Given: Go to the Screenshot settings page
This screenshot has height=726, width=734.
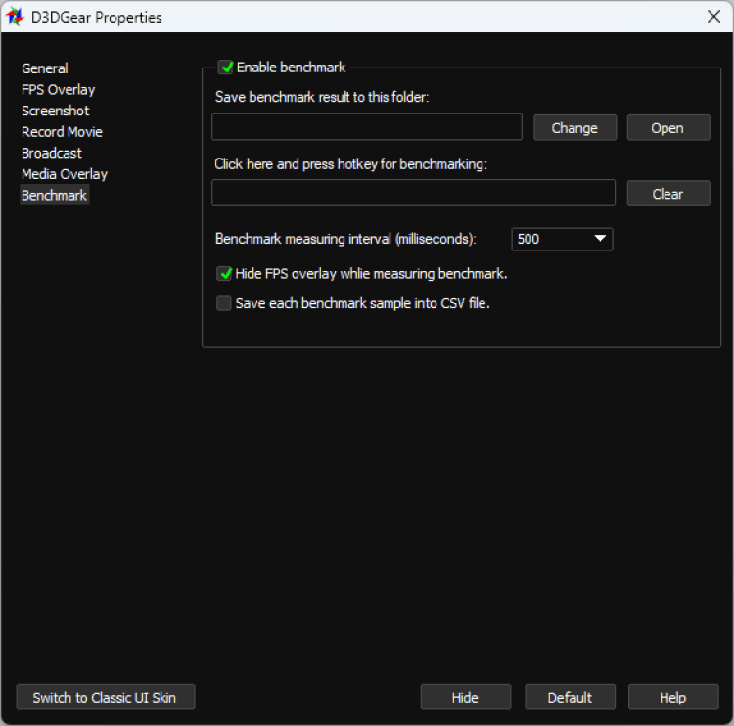Looking at the screenshot, I should coord(55,111).
